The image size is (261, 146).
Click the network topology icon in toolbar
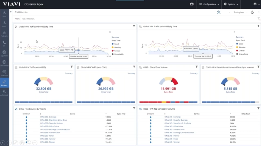click(219, 12)
